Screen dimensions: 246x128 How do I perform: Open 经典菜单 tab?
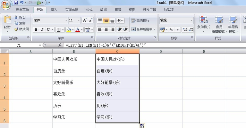[22, 10]
